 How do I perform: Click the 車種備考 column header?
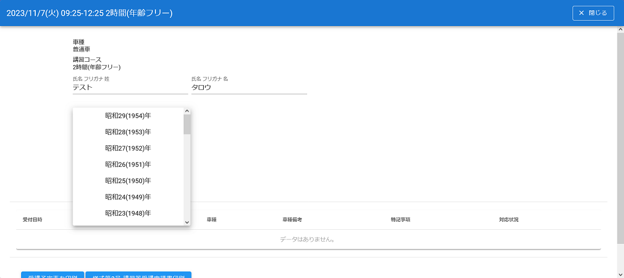(x=292, y=220)
